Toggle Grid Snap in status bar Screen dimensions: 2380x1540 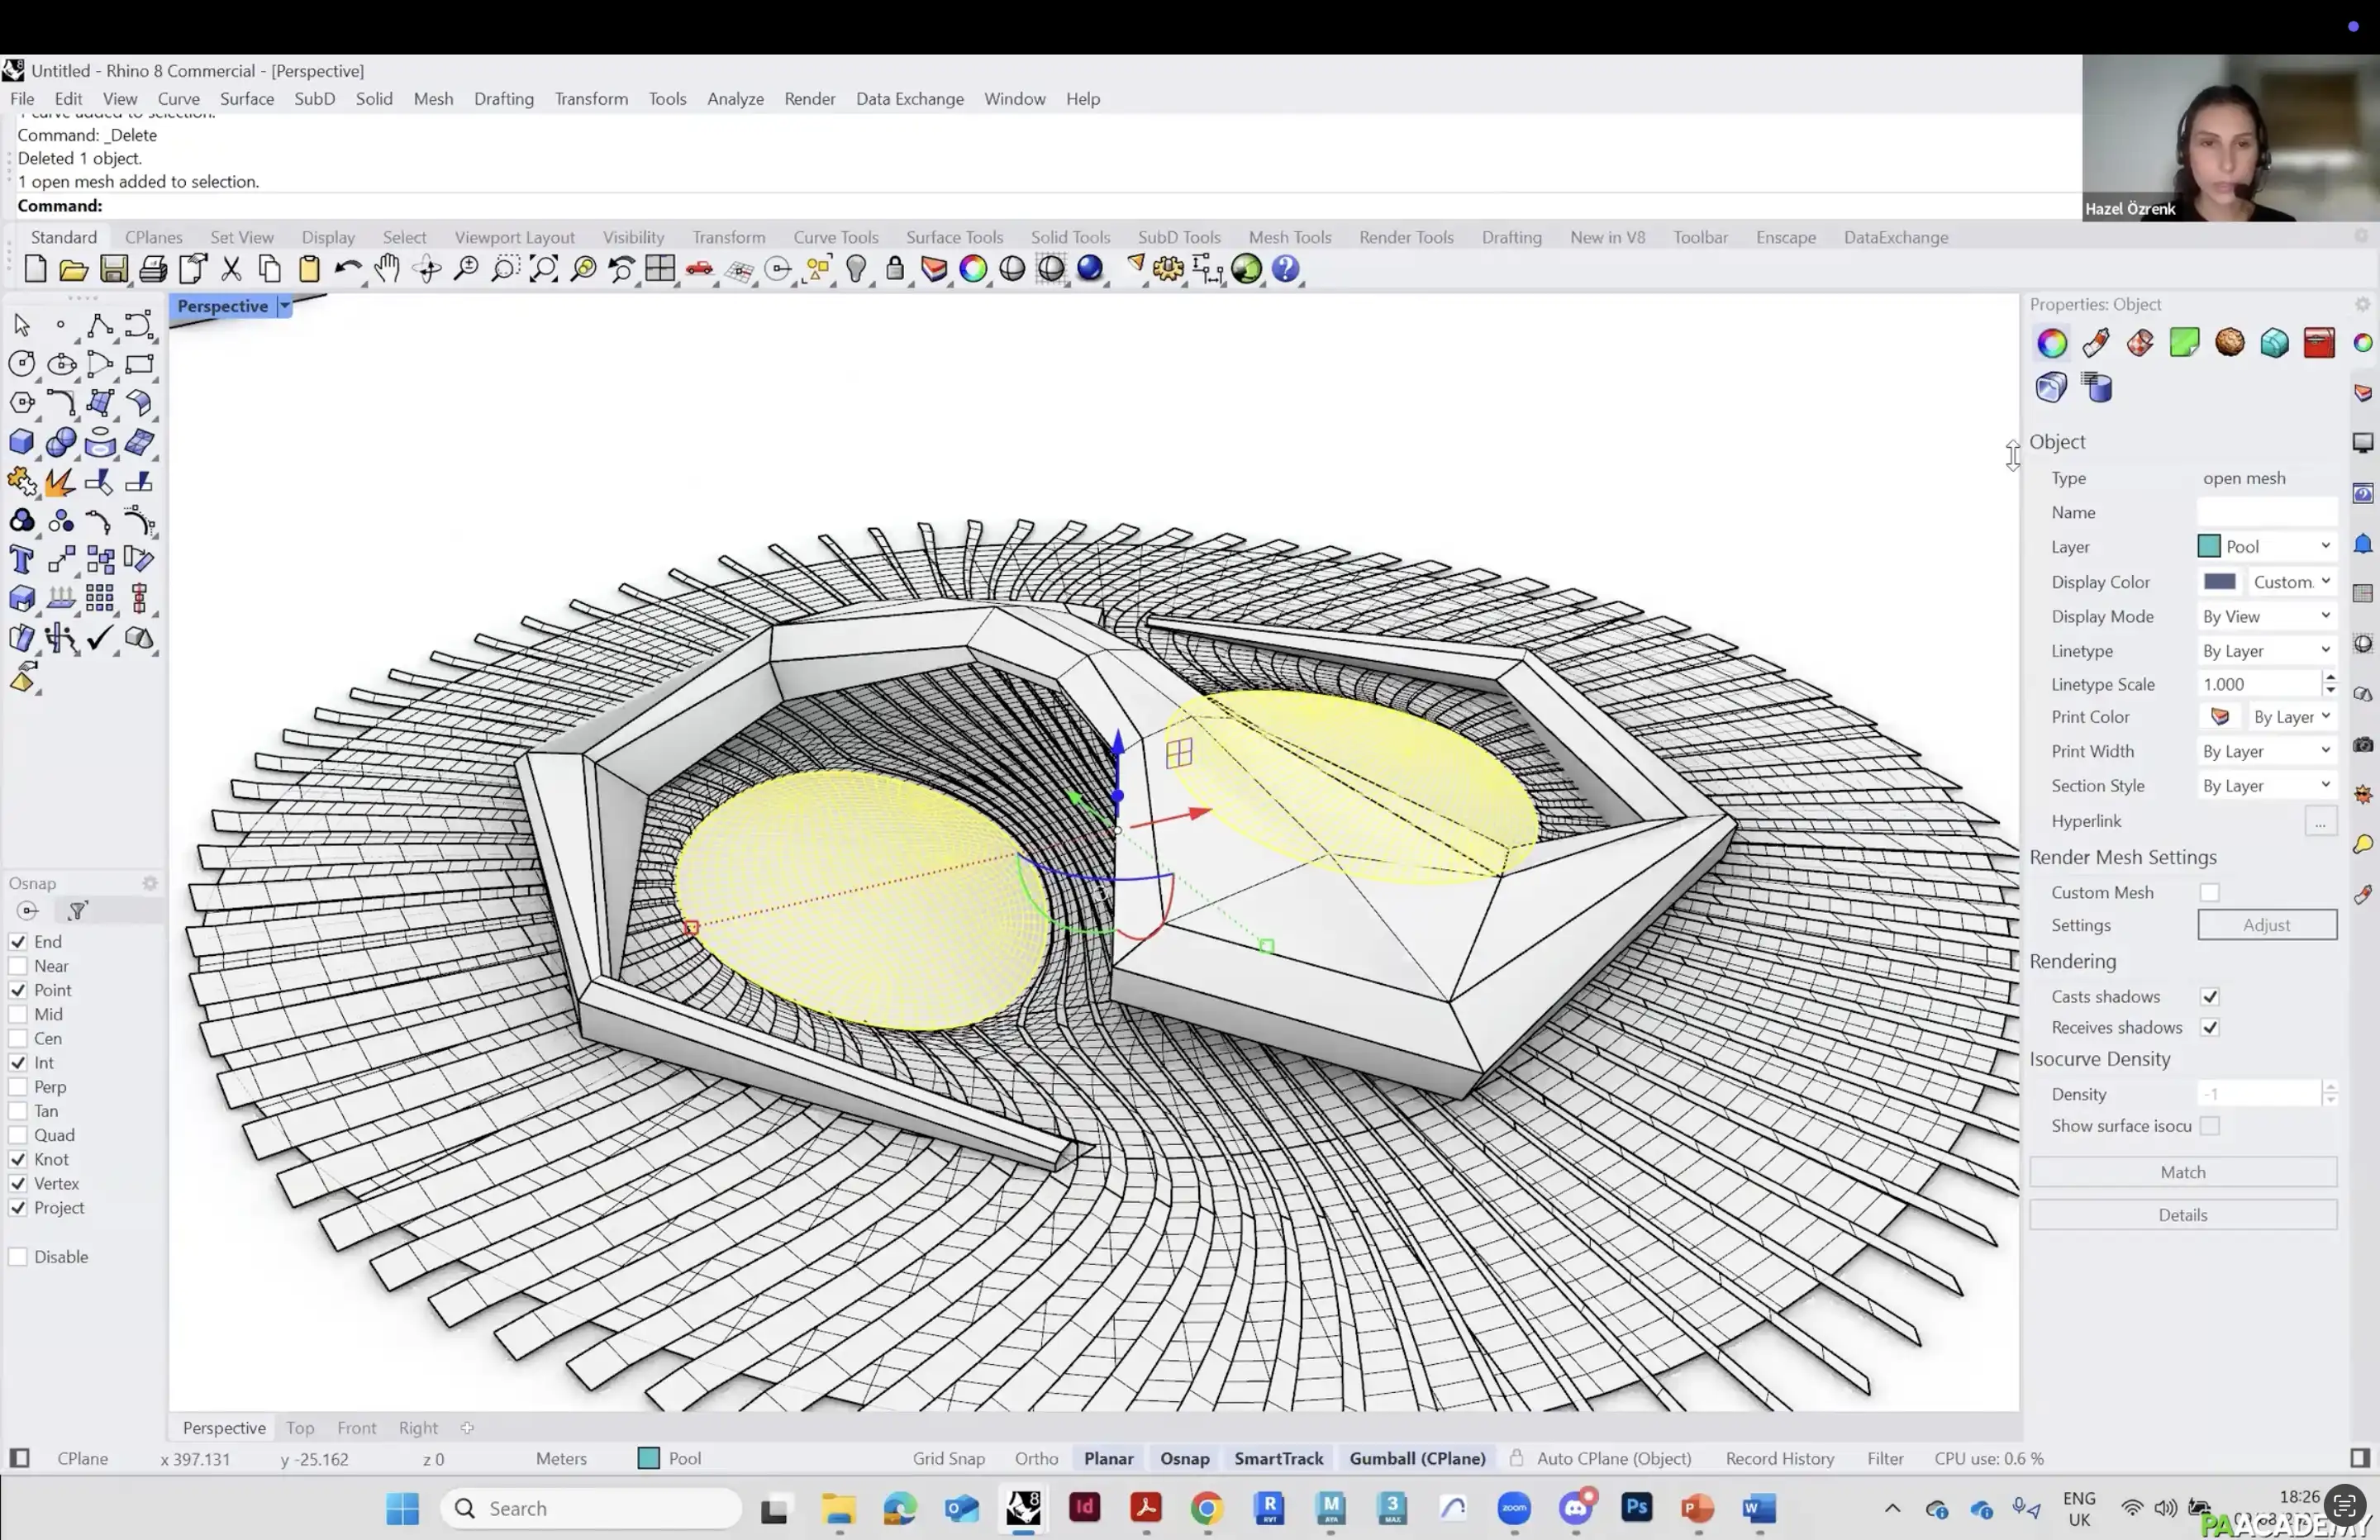coord(948,1459)
